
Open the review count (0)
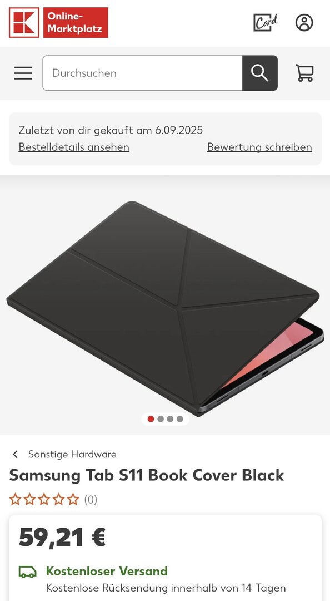tap(91, 499)
